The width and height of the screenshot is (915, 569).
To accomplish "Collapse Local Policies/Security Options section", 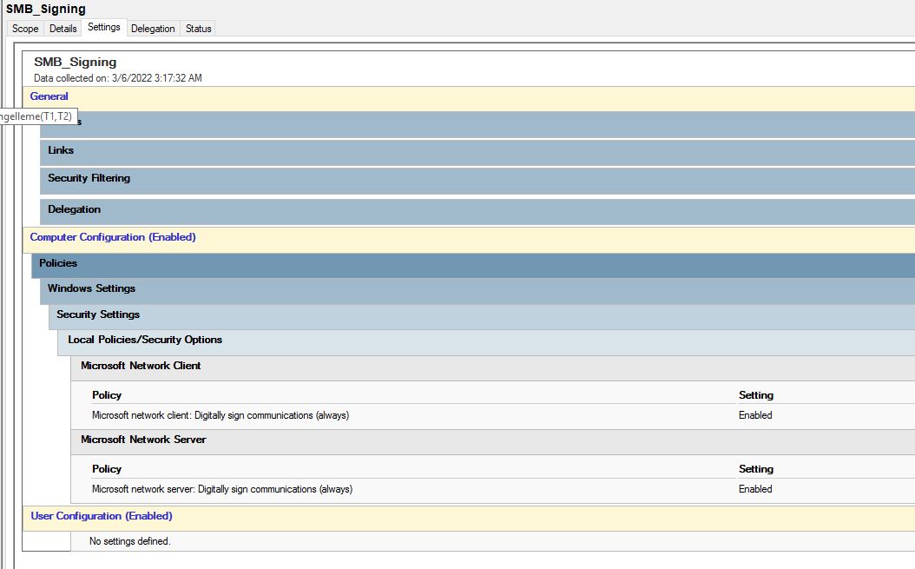I will 145,340.
